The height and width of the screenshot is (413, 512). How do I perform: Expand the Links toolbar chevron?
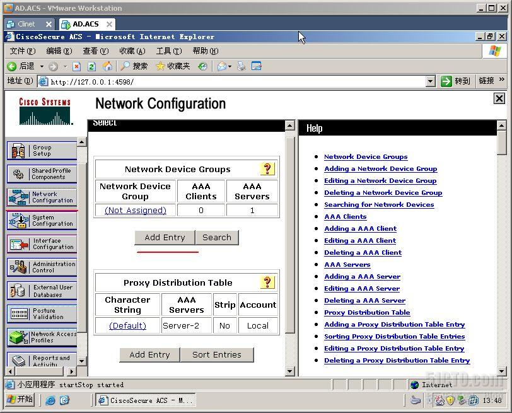[x=502, y=79]
